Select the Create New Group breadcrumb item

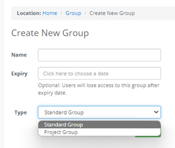(x=112, y=13)
